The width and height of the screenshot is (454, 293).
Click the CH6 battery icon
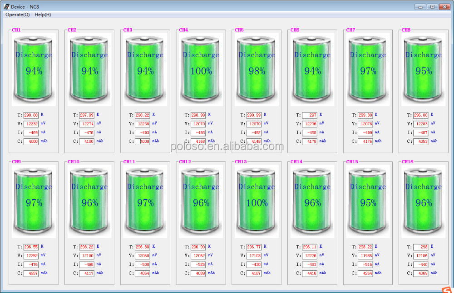(312, 69)
